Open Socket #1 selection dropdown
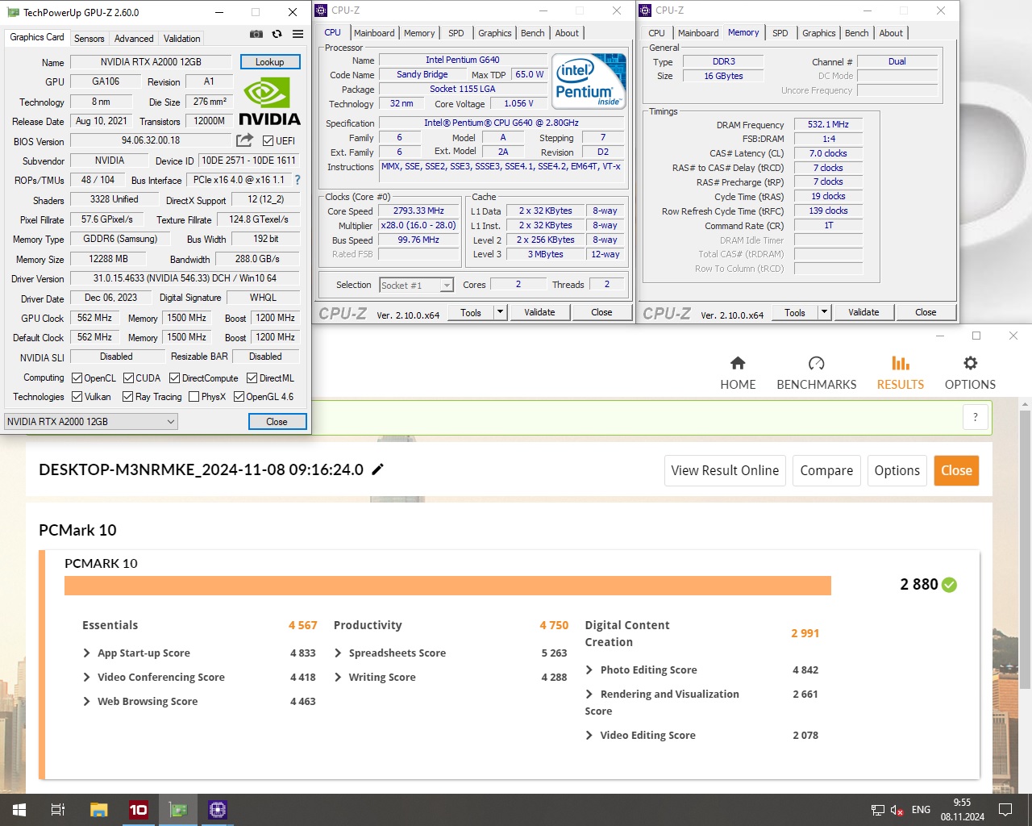 point(416,285)
